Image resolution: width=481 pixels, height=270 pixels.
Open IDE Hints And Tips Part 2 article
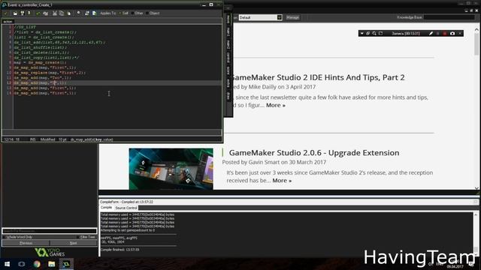click(319, 77)
